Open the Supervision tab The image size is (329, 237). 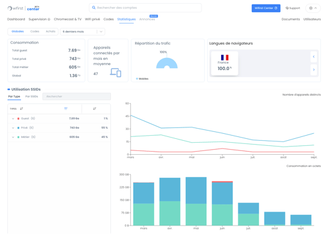click(38, 19)
